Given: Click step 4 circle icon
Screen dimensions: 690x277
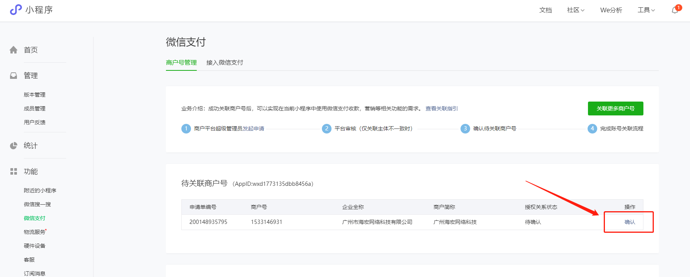Looking at the screenshot, I should click(592, 128).
